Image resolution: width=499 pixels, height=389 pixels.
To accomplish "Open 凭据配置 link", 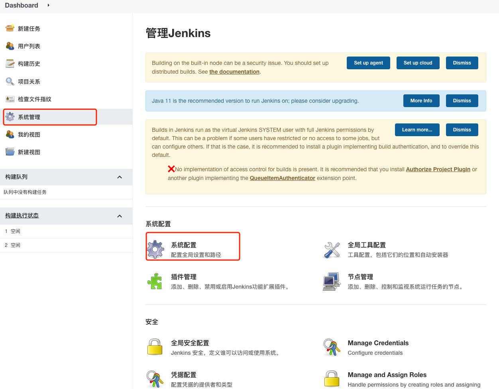I will (x=184, y=375).
